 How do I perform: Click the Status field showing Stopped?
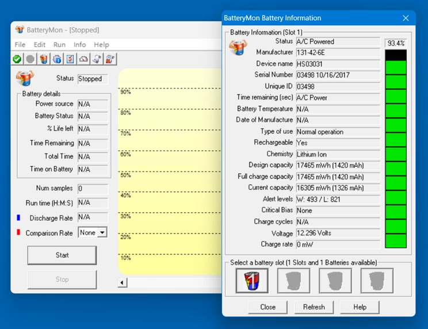[93, 79]
